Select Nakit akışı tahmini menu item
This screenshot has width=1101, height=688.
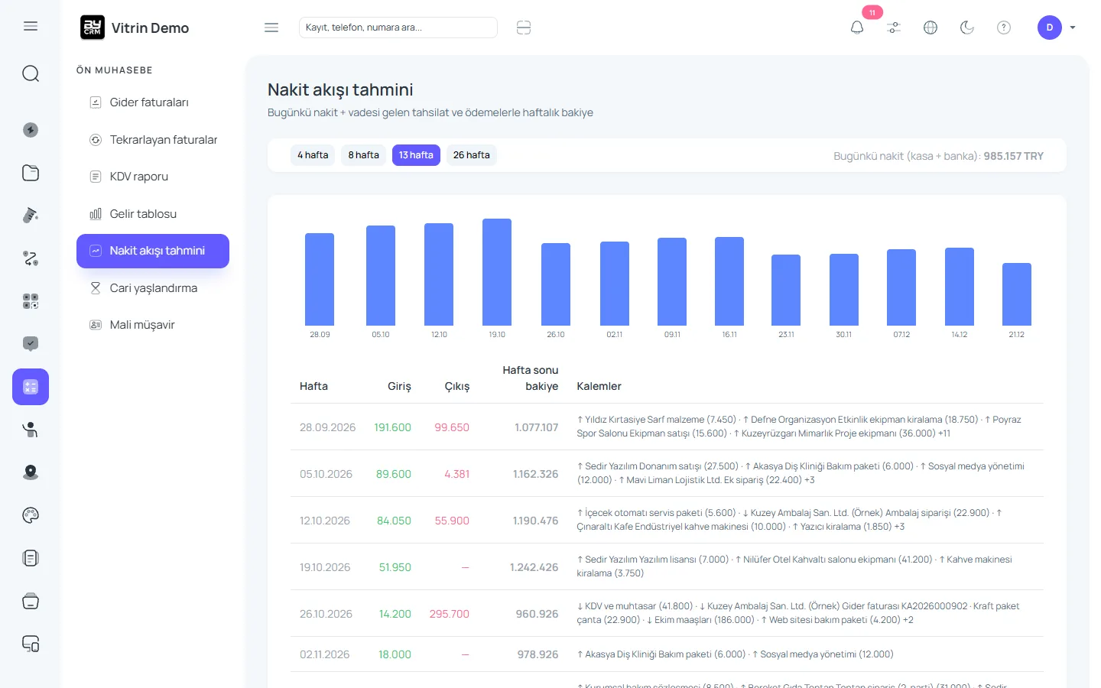[x=153, y=251]
